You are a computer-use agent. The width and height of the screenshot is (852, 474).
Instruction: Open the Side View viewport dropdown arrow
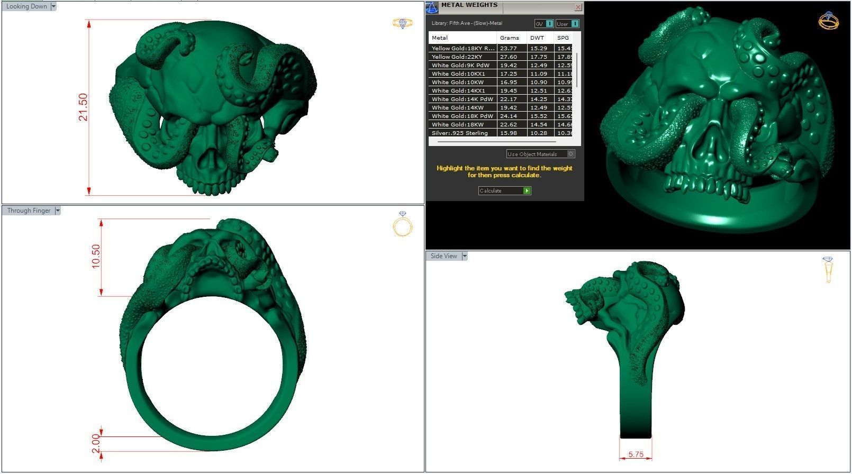click(x=465, y=256)
